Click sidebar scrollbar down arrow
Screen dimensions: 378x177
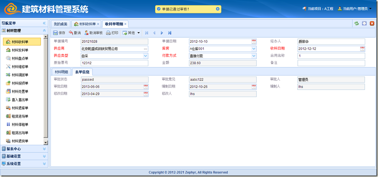tap(46, 143)
